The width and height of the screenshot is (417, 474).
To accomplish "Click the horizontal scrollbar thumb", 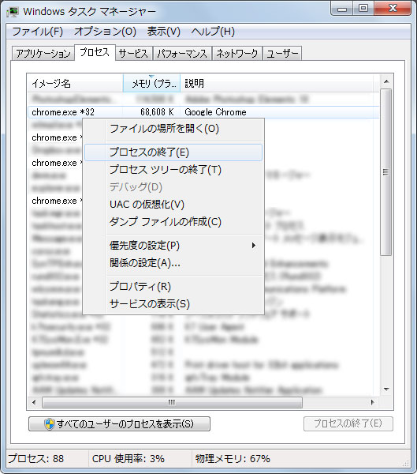I will (x=172, y=402).
